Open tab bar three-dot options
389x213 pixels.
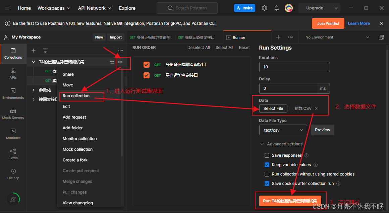[x=290, y=37]
